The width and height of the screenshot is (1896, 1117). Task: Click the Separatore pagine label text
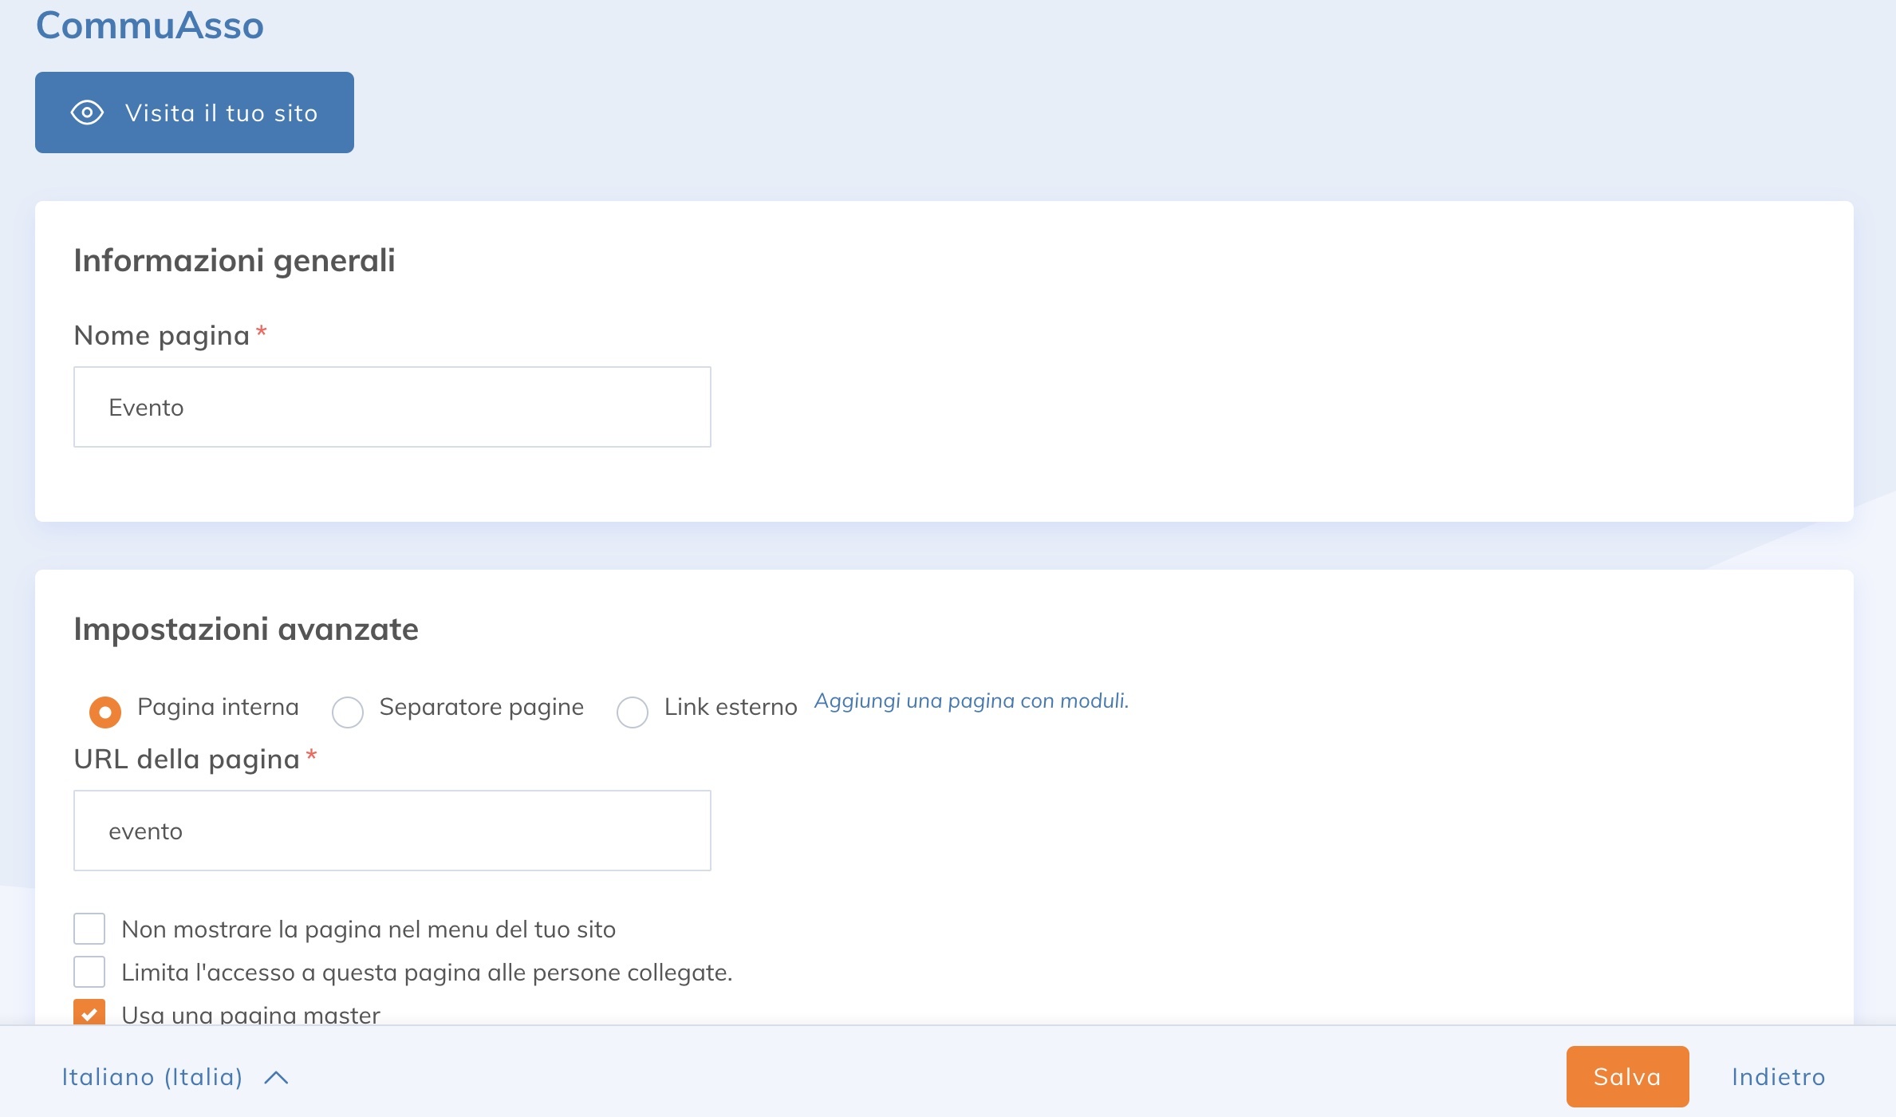tap(481, 707)
